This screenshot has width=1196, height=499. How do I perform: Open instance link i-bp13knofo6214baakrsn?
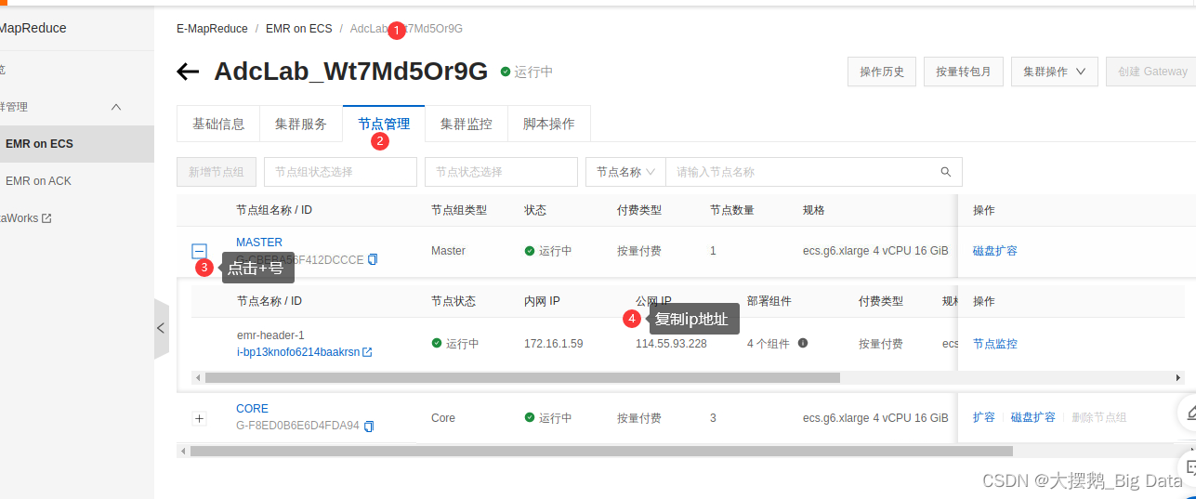coord(298,352)
